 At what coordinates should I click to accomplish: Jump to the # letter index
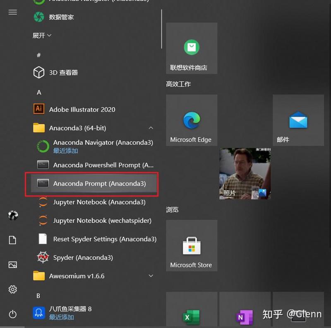click(38, 55)
